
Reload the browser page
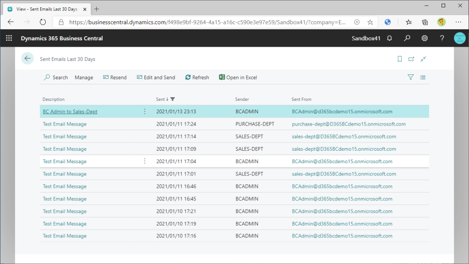tap(43, 22)
